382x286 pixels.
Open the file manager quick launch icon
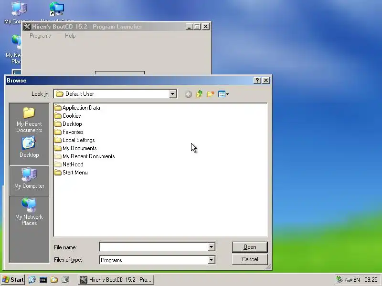click(54, 280)
